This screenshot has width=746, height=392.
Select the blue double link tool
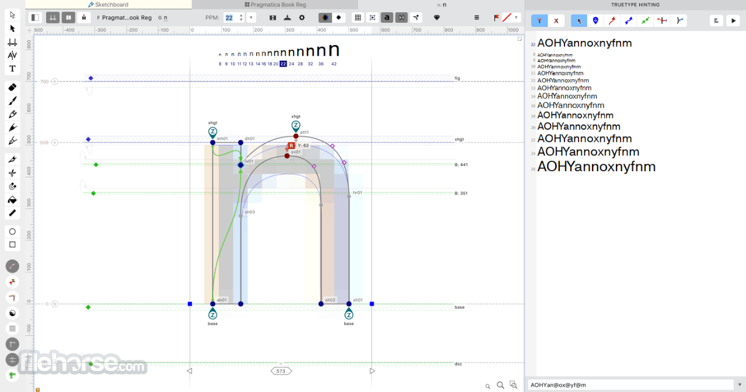pos(629,20)
